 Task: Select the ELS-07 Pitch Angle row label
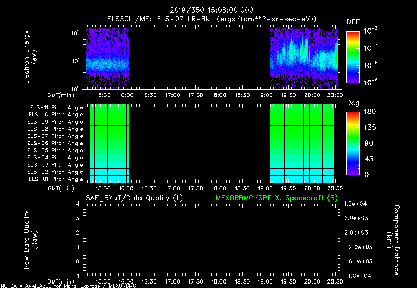click(x=55, y=136)
